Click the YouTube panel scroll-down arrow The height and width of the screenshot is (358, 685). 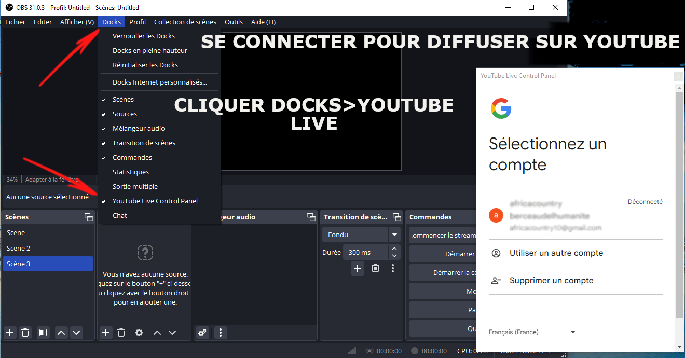[x=680, y=347]
